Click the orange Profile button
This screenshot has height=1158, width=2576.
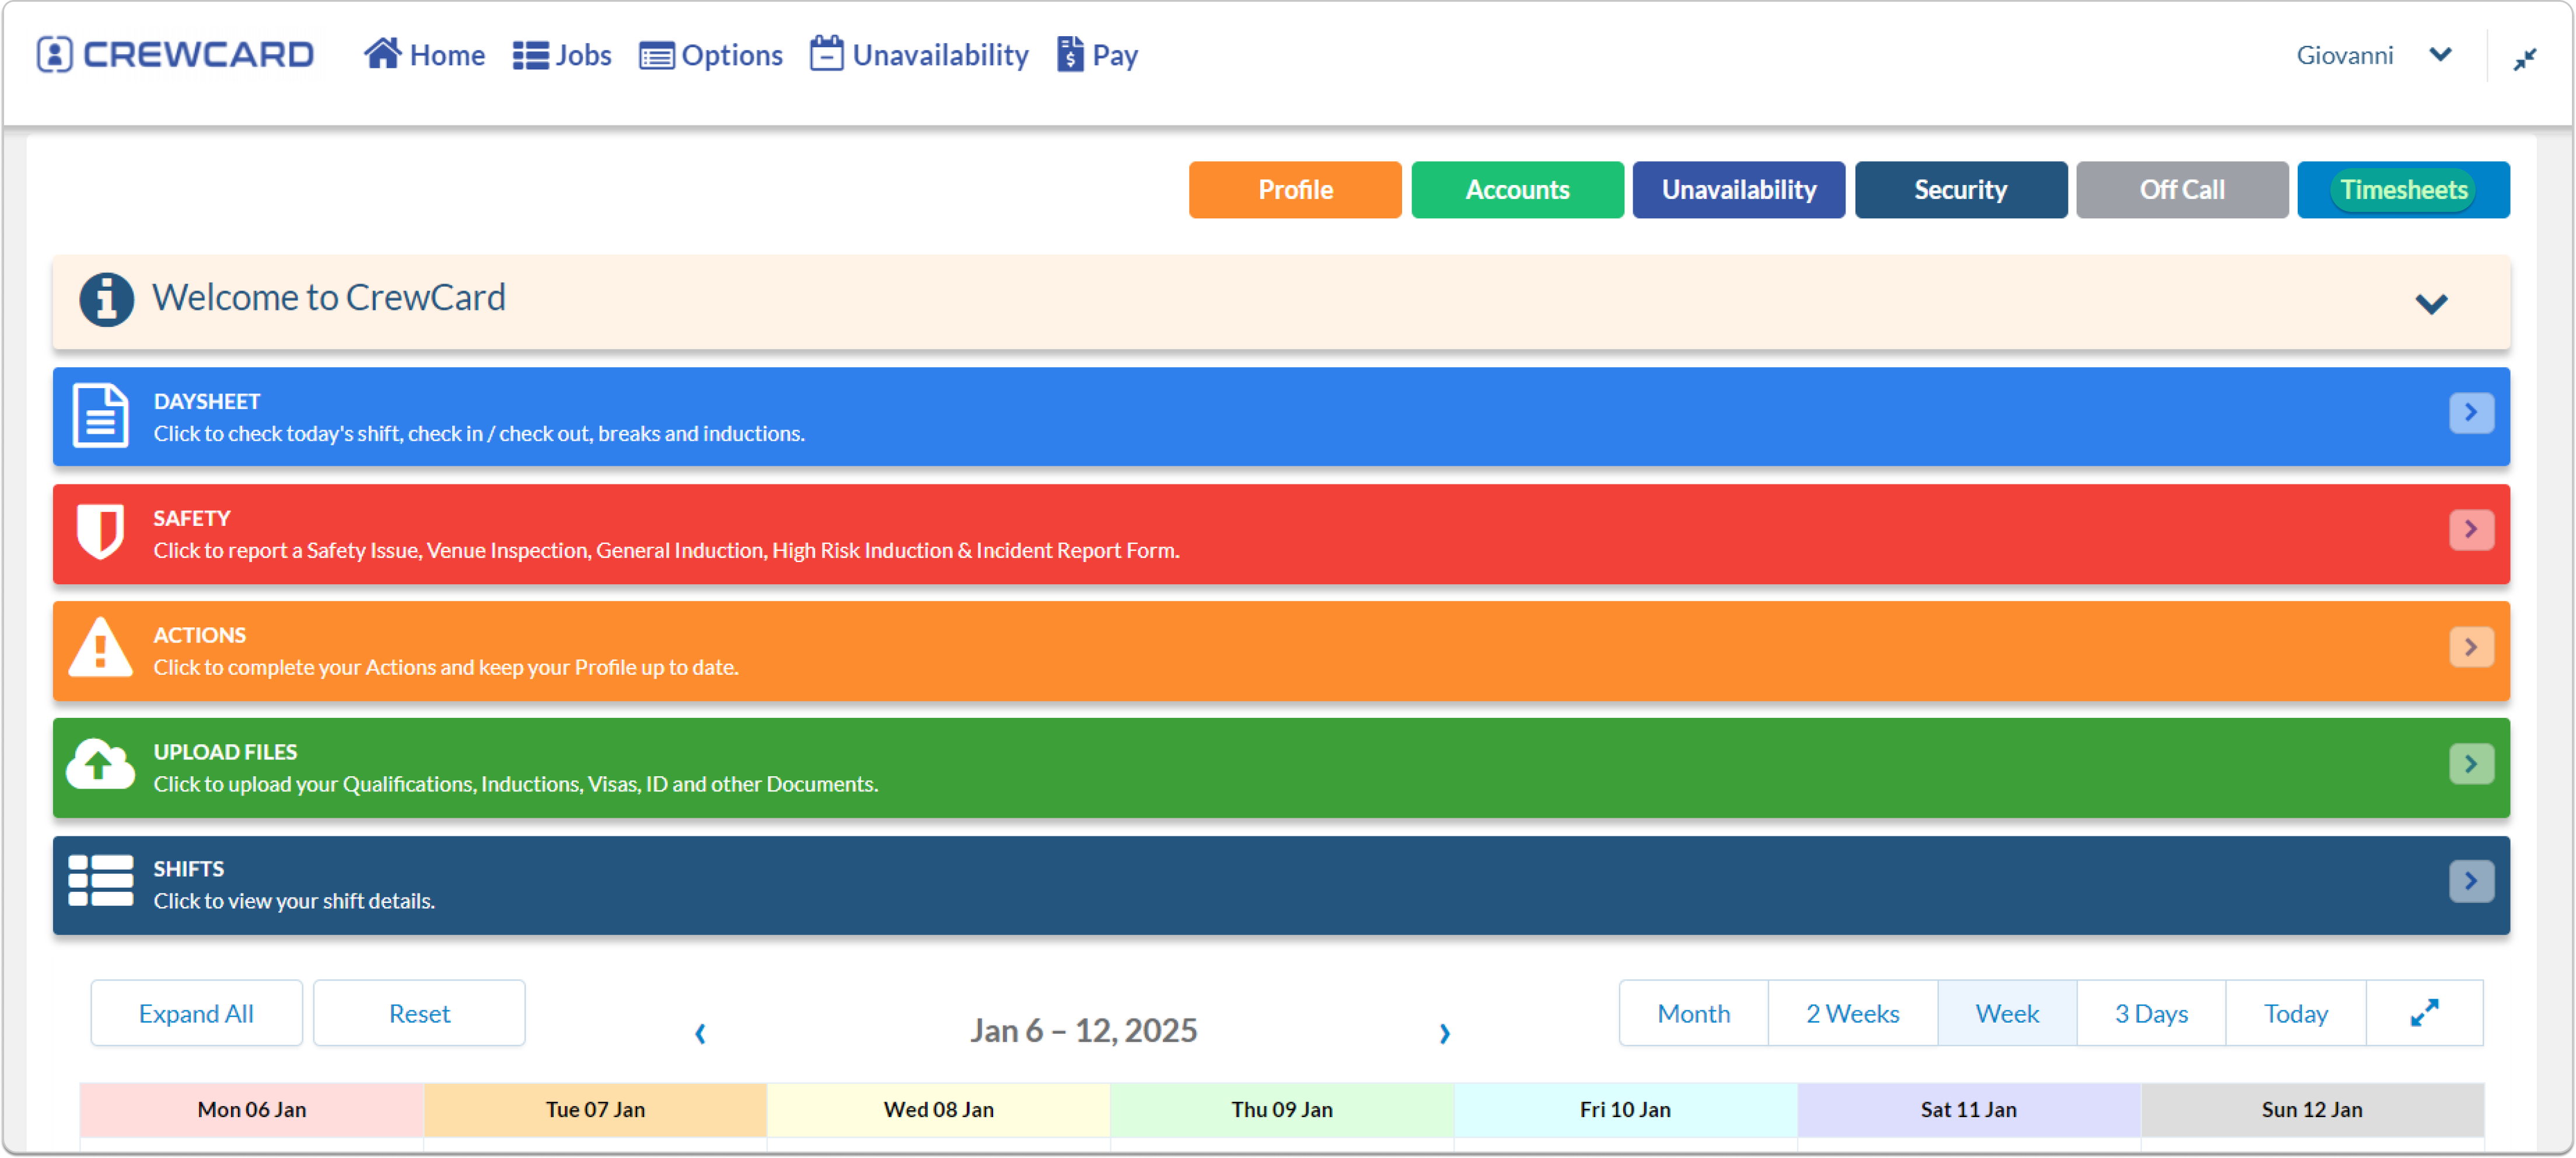[1295, 190]
